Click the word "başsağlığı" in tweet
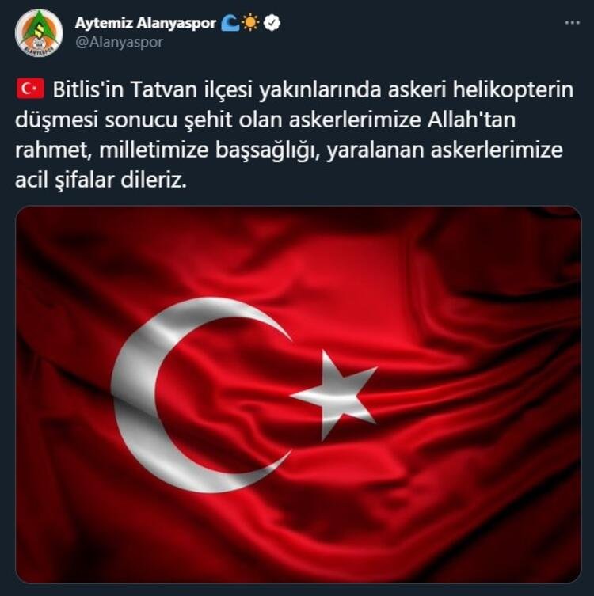Screen dimensions: 594x596 pyautogui.click(x=268, y=151)
